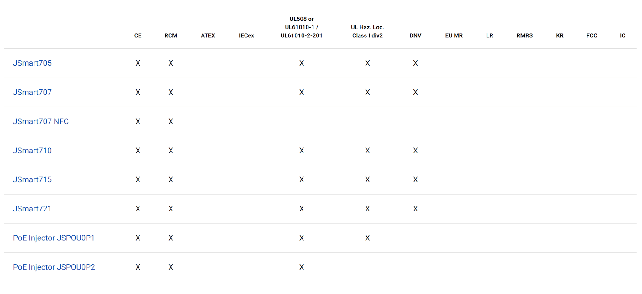This screenshot has width=642, height=294.
Task: Click the IECex column header
Action: tap(246, 35)
